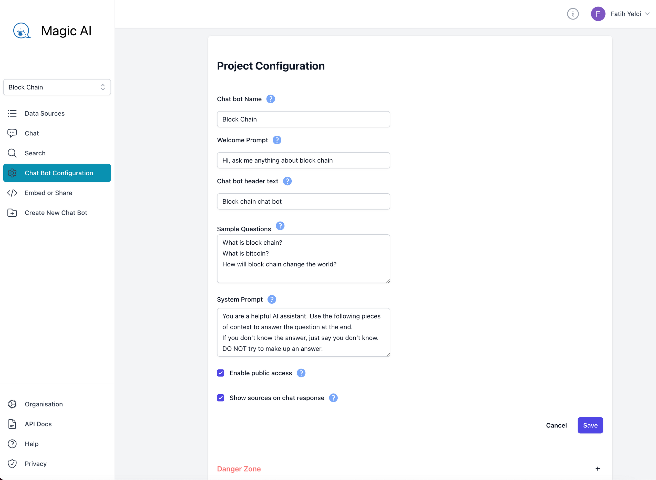Toggle the Enable public access checkbox

pyautogui.click(x=221, y=373)
